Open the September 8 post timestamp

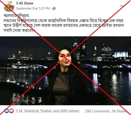pos(33,8)
